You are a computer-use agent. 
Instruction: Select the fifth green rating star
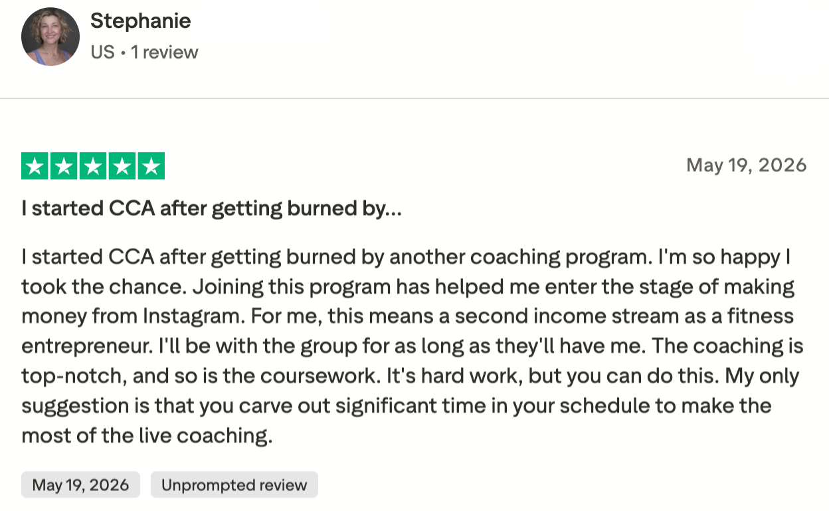point(151,166)
